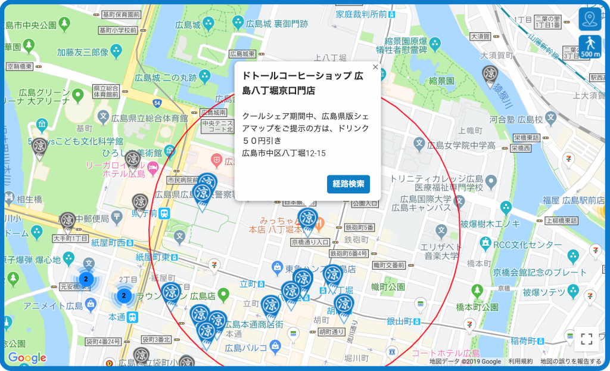The width and height of the screenshot is (610, 371).
Task: Click the 鉄砲町5番 intersection label
Action: 359,227
